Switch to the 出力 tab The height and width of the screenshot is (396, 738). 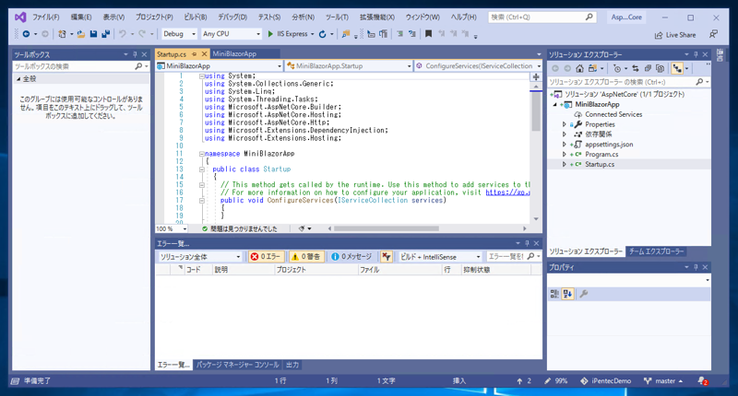[x=292, y=365]
